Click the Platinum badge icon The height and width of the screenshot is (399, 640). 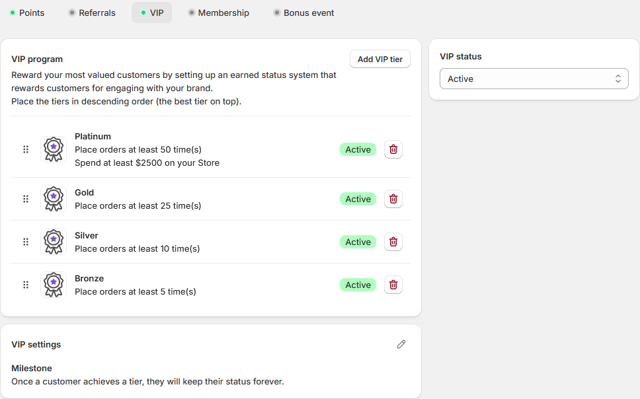pos(53,149)
